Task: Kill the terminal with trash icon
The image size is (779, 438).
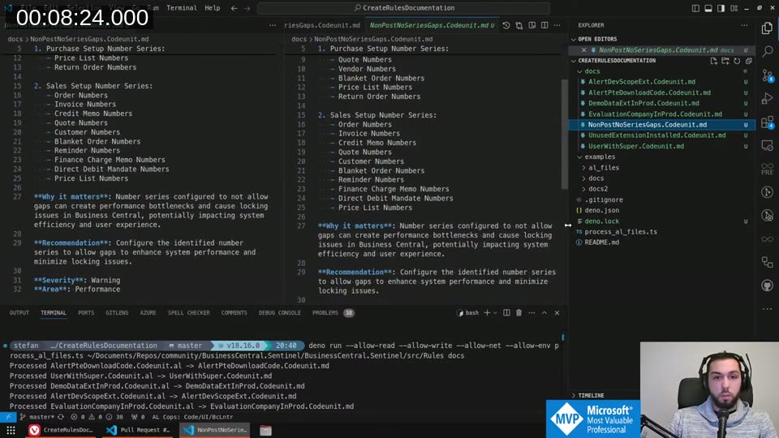Action: point(519,313)
